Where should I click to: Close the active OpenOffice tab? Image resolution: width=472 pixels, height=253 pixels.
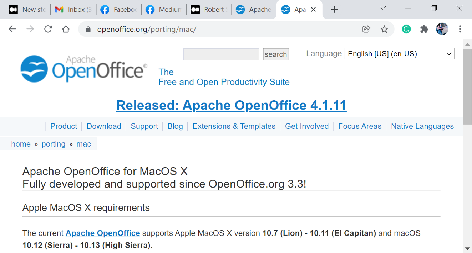313,10
